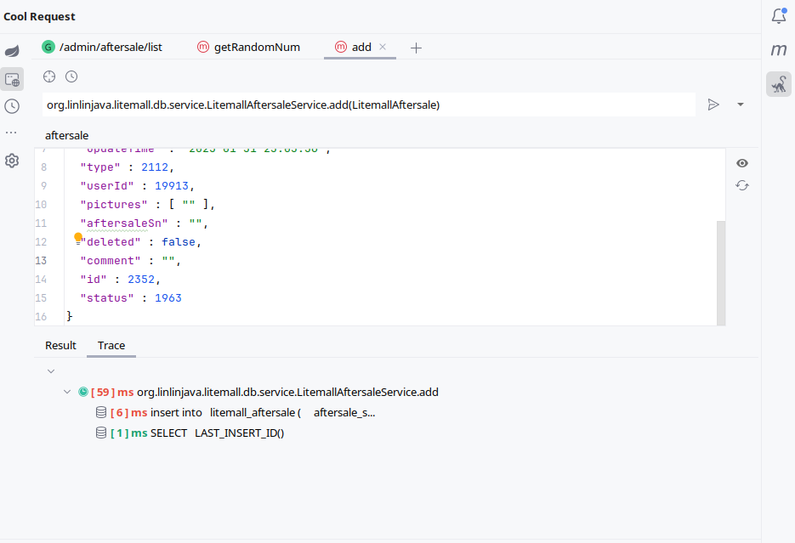Open the notifications bell icon

pos(778,16)
